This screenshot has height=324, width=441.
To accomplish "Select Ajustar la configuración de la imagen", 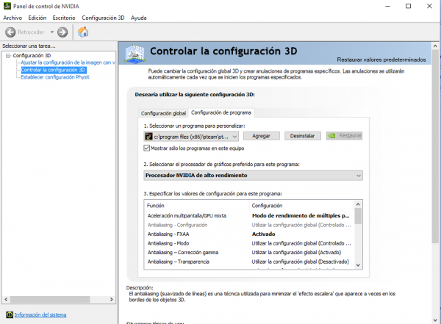I will tap(68, 62).
